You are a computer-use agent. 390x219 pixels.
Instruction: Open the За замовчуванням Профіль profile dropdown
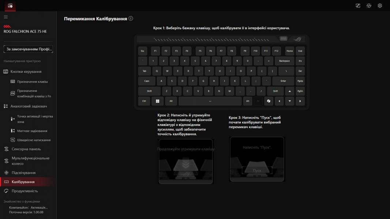tap(28, 49)
